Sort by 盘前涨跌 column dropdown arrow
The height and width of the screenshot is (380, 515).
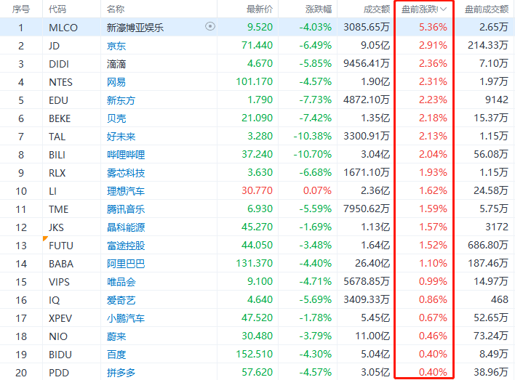[x=444, y=9]
